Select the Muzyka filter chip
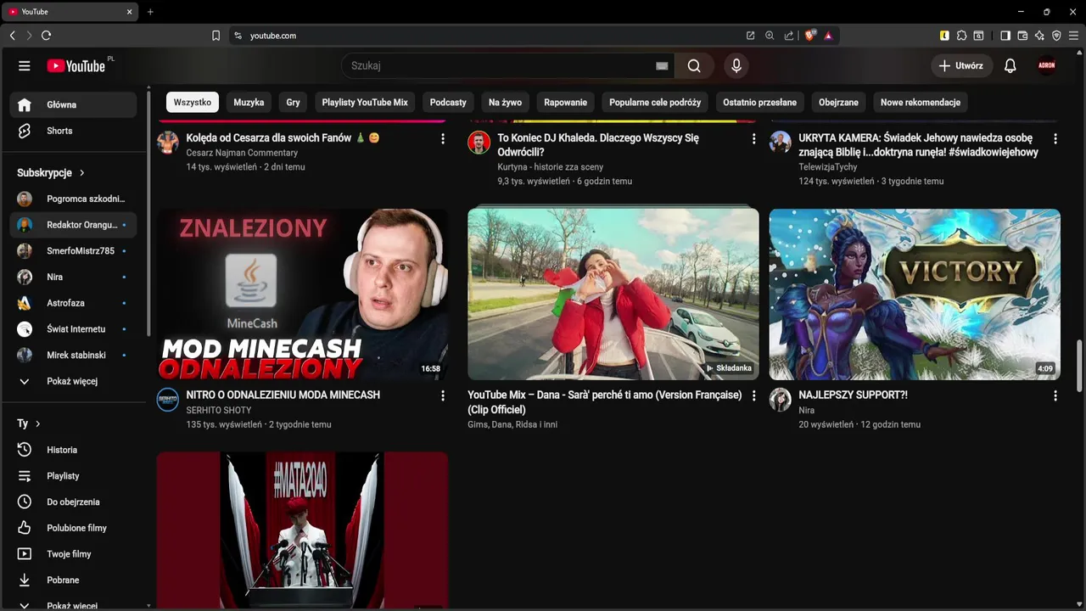This screenshot has width=1086, height=611. pyautogui.click(x=249, y=102)
